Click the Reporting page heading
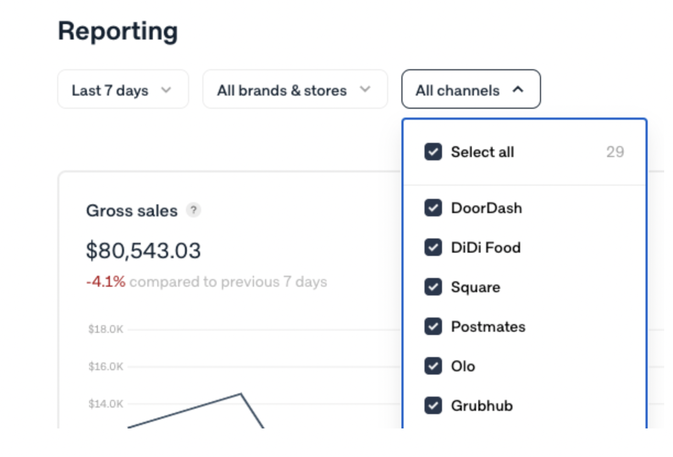Image resolution: width=673 pixels, height=457 pixels. tap(118, 31)
